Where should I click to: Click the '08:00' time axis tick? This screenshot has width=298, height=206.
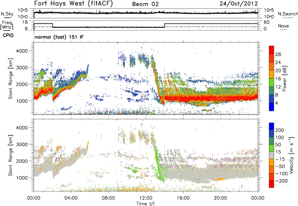click(x=108, y=198)
